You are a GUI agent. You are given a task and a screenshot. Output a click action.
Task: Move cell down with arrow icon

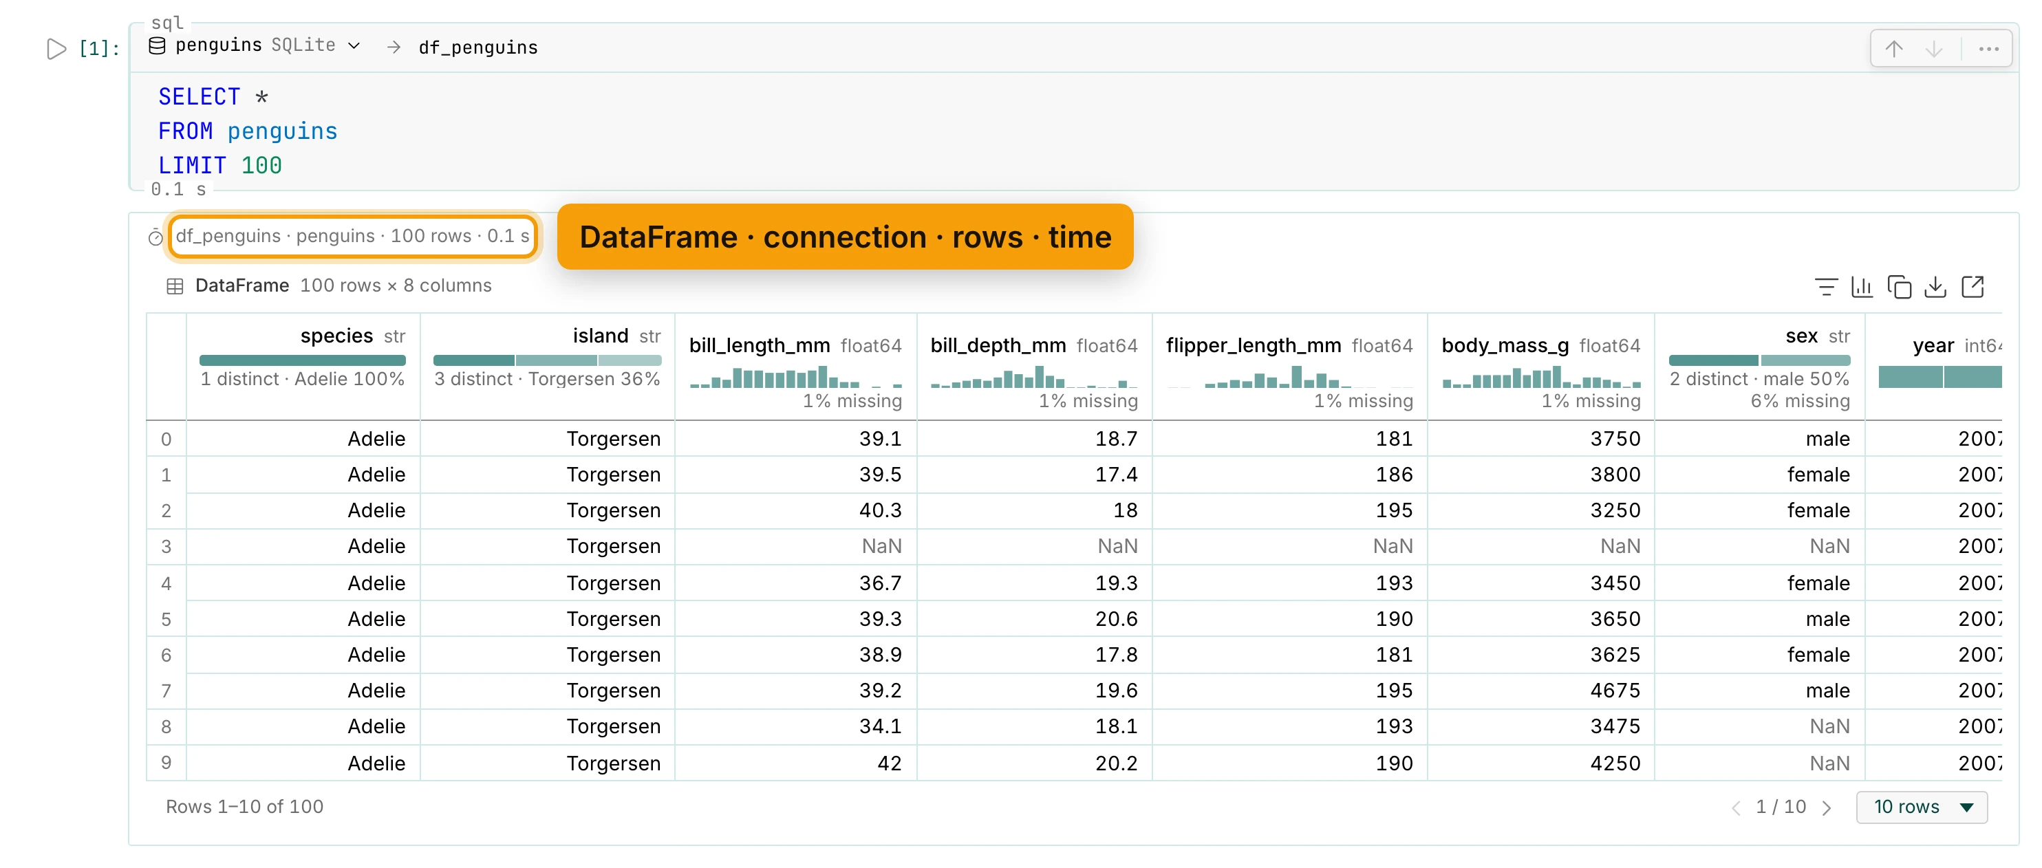pyautogui.click(x=1933, y=48)
